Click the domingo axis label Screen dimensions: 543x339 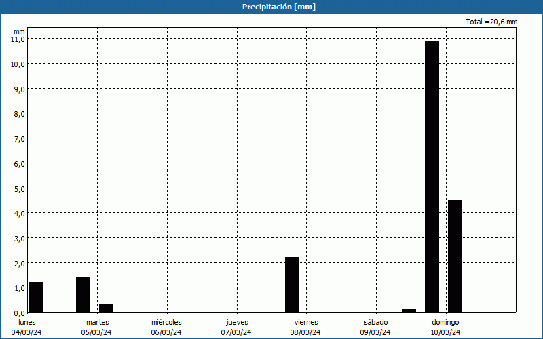tap(445, 323)
